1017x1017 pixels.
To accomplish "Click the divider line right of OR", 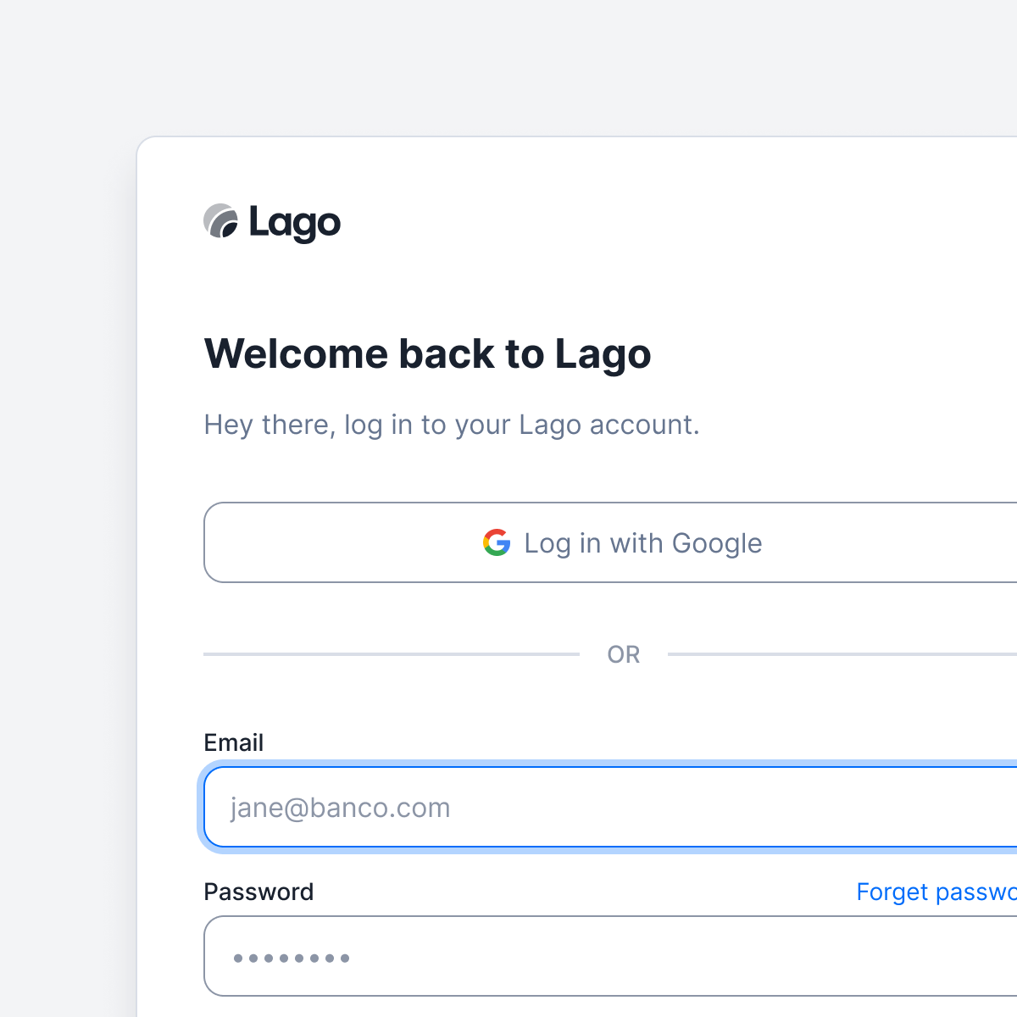I will pos(842,654).
